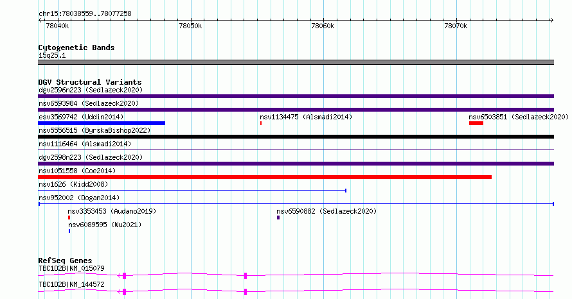The width and height of the screenshot is (572, 299).
Task: Open gene label TBC1D2B|NM_144572
Action: click(71, 284)
